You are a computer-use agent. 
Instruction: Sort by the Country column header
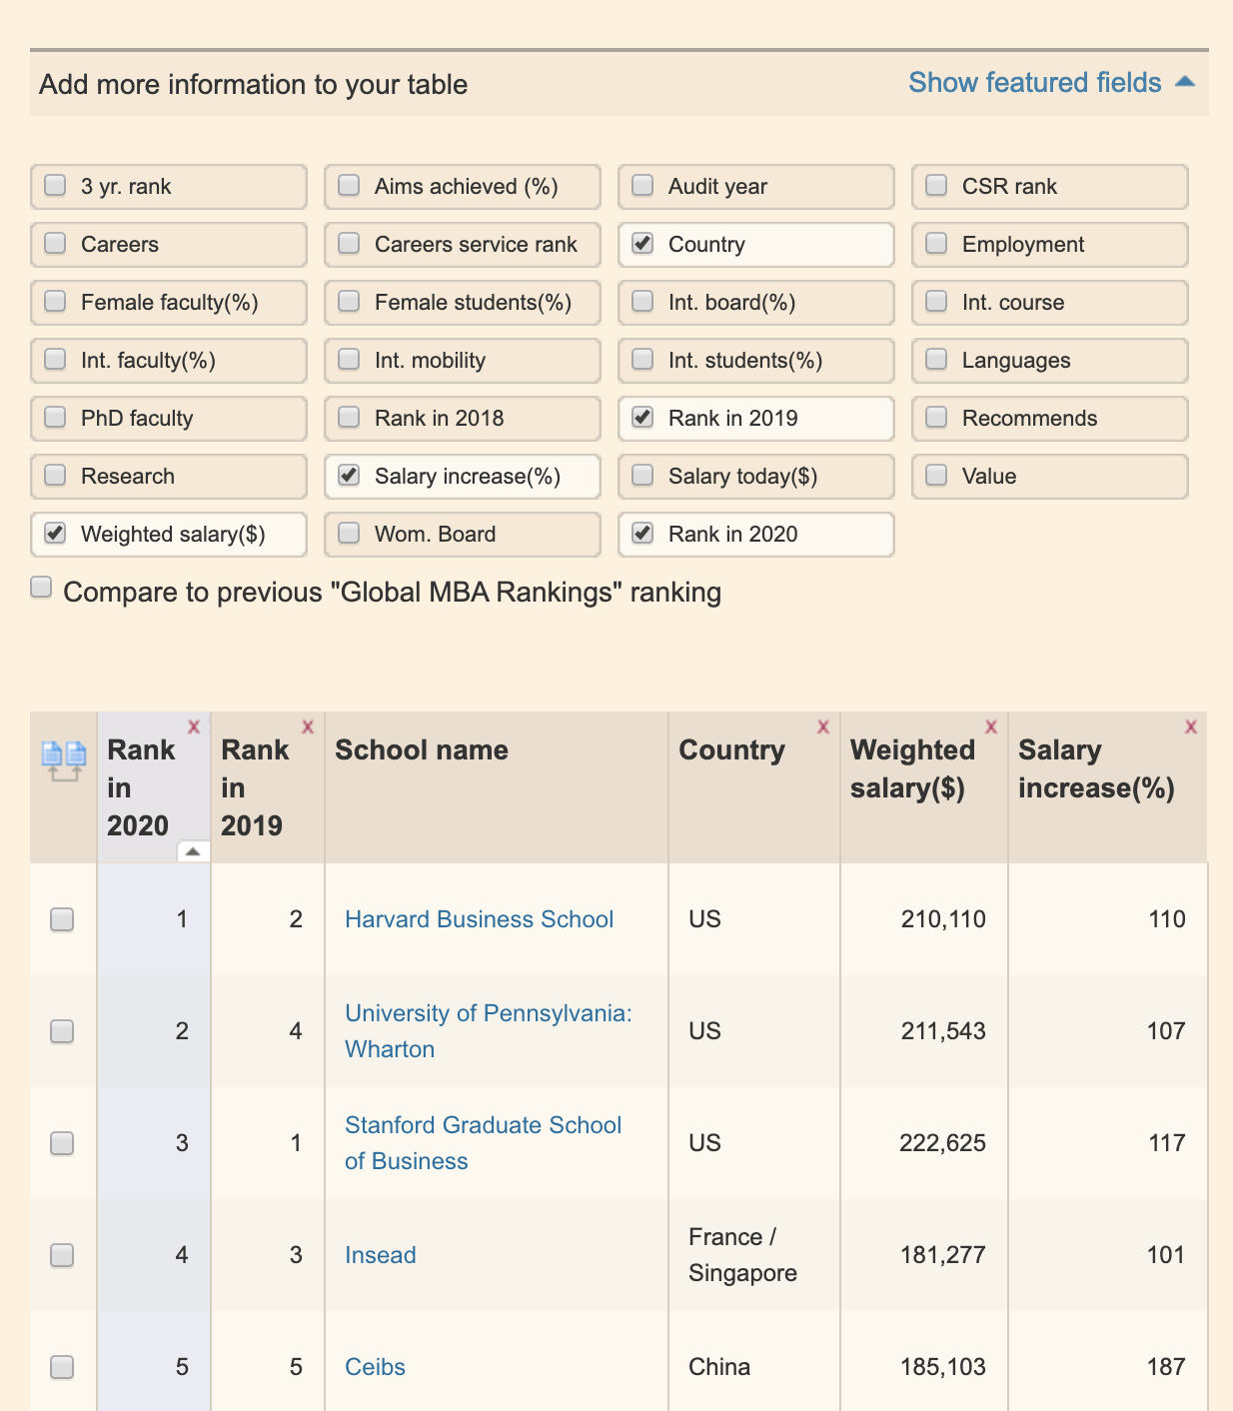click(x=731, y=749)
